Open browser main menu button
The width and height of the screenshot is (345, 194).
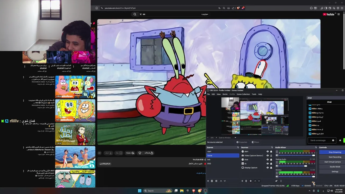point(342,8)
